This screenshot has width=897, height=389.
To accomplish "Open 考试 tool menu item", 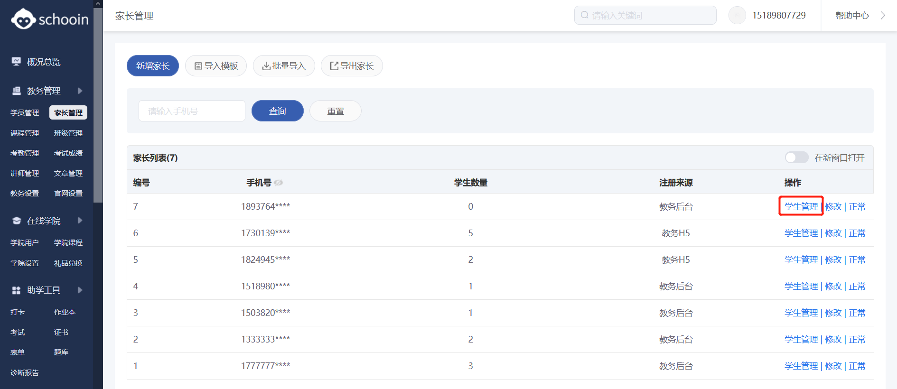I will coord(18,333).
